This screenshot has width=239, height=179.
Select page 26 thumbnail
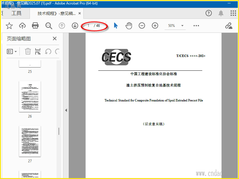tap(30, 96)
